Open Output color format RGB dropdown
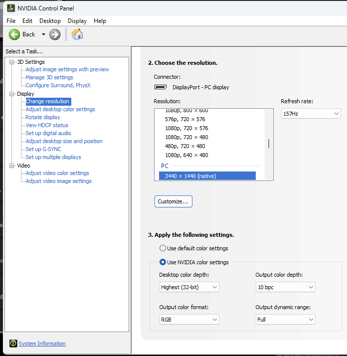The image size is (347, 356). click(x=189, y=320)
